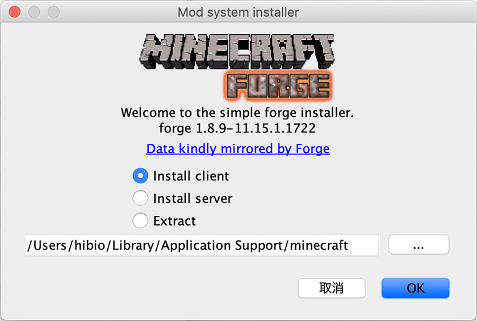Screen dimensions: 477x321
Task: Click the gray zoom window button
Action: tap(54, 12)
